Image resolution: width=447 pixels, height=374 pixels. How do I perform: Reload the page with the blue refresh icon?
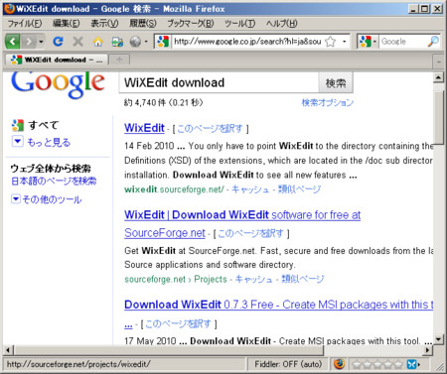point(59,42)
